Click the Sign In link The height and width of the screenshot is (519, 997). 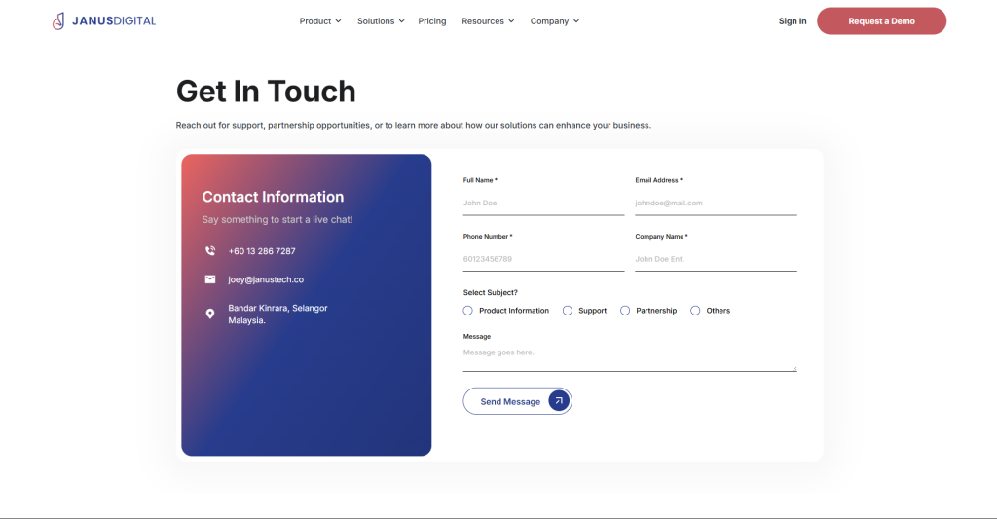793,21
